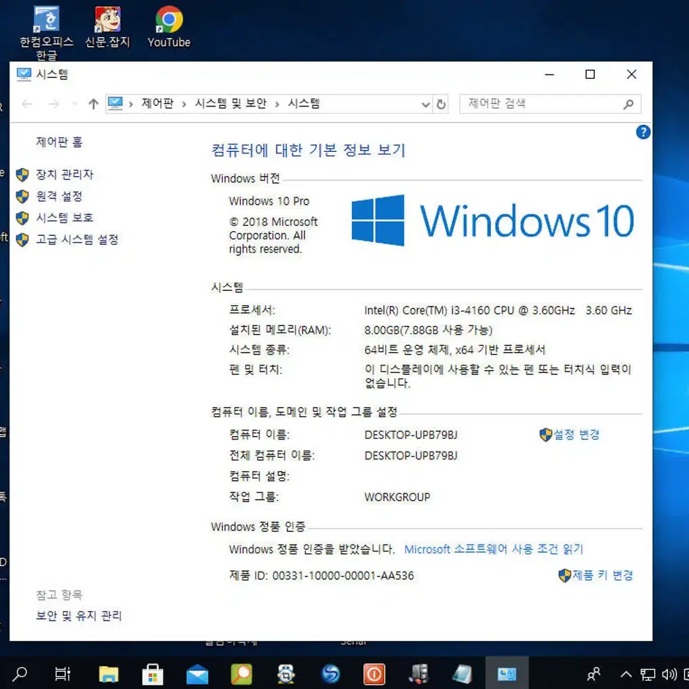The image size is (689, 689).
Task: Open taskbar search magnifier
Action: [x=20, y=673]
